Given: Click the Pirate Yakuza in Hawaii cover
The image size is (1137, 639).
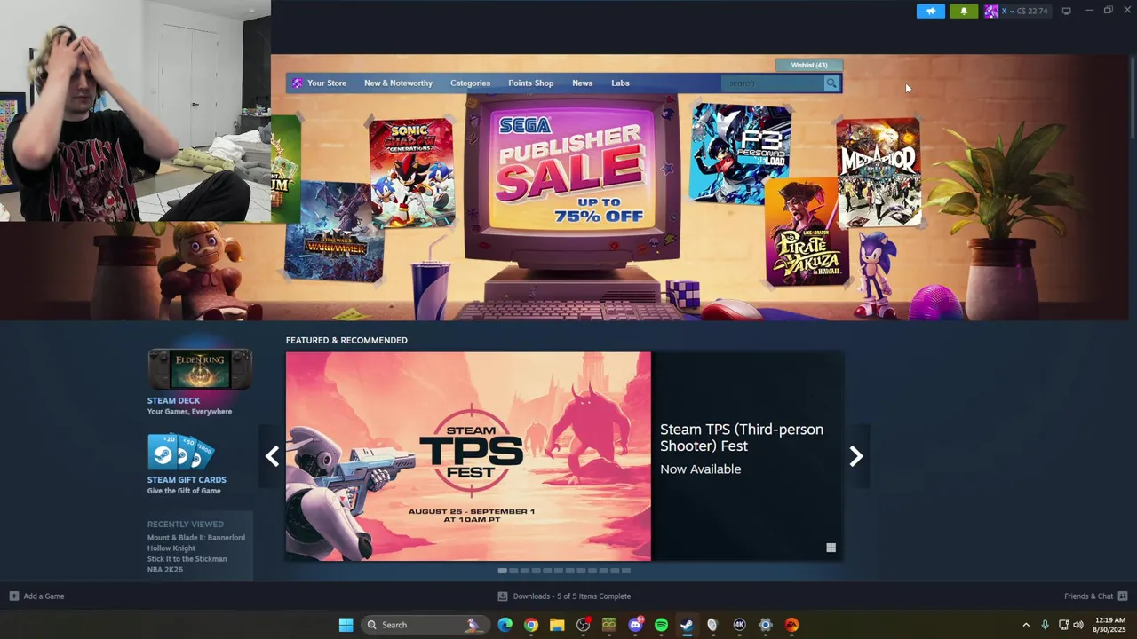Looking at the screenshot, I should (807, 233).
